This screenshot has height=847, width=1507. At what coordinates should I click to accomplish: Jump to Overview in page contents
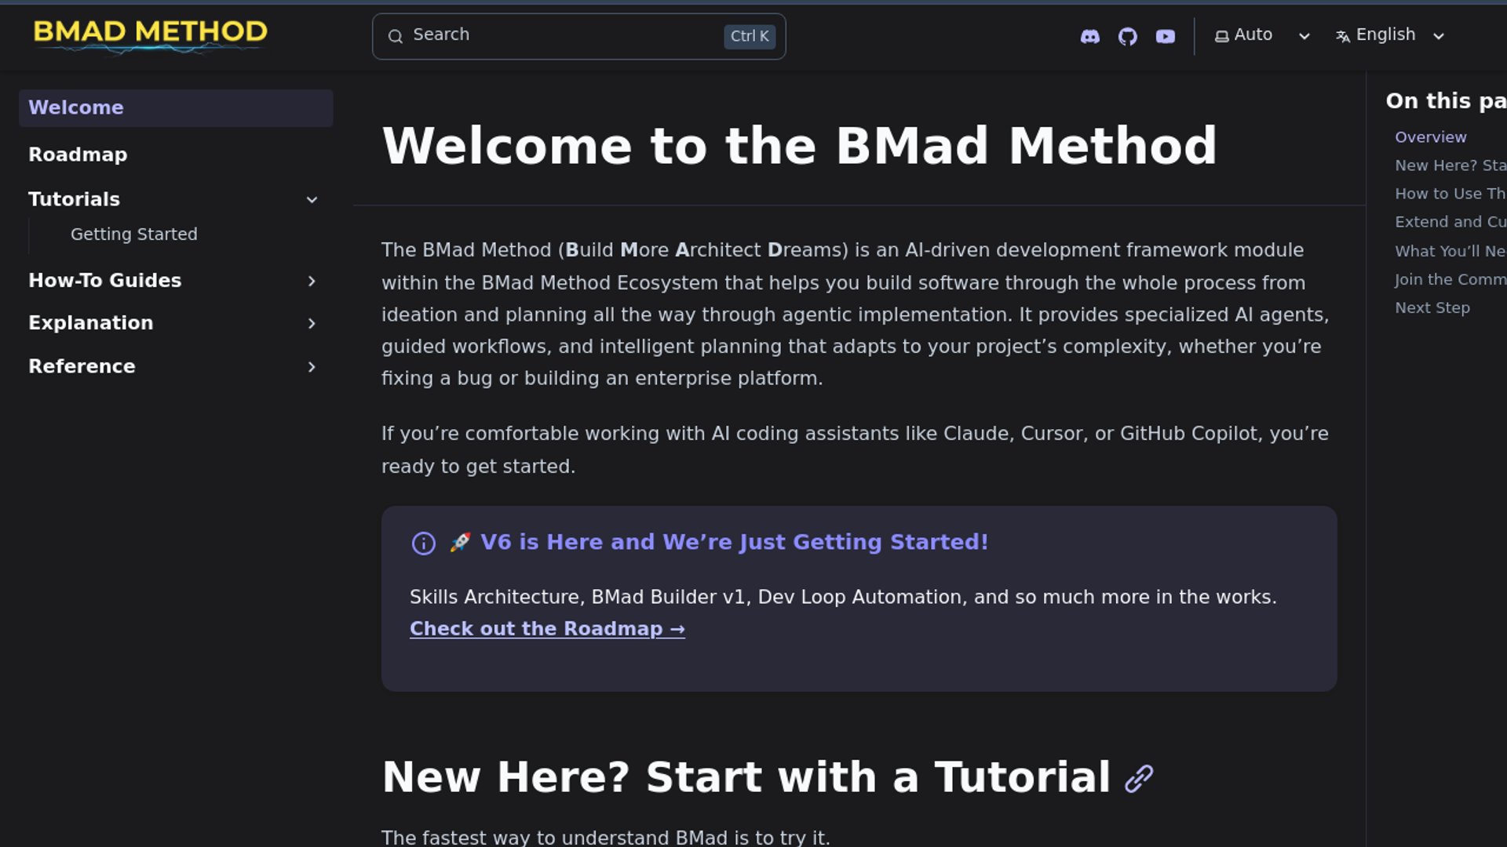(1430, 137)
